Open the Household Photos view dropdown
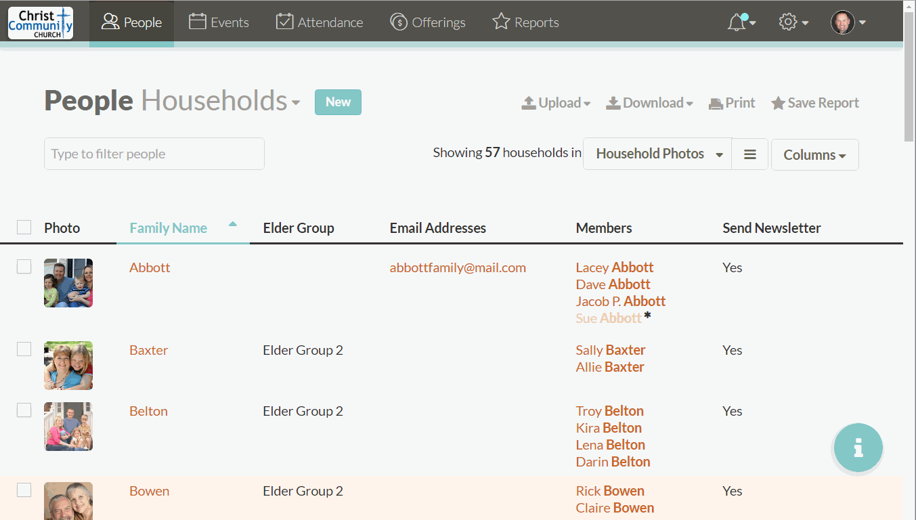This screenshot has height=520, width=916. pos(656,154)
